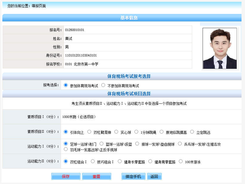Screen dimensions: 245x184
Task: Choose 羽毛球--发高远球\正反手挑球 option
Action: click(66, 150)
